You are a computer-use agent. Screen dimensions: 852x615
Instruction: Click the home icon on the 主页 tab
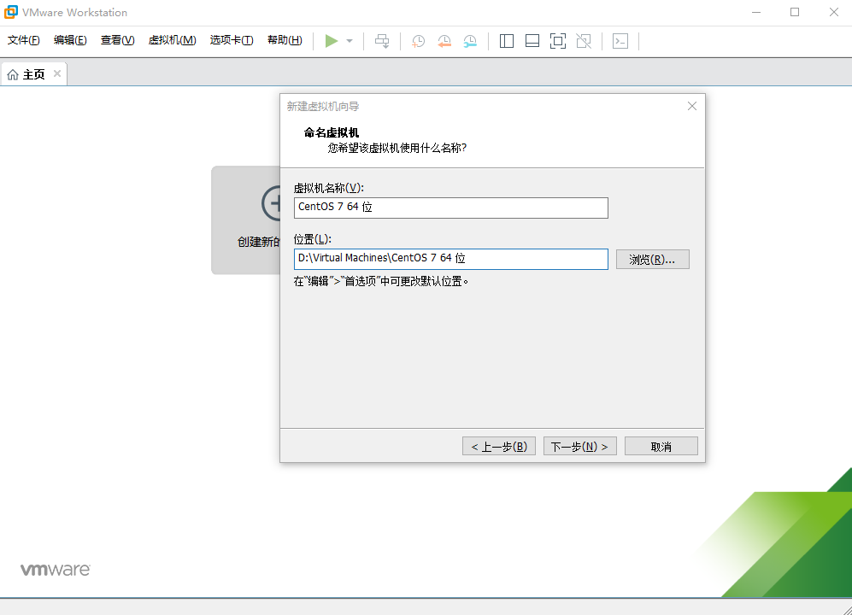coord(13,74)
